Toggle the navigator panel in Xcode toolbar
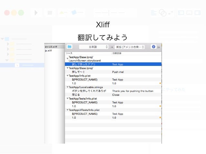This screenshot has width=206, height=154. 181,13
